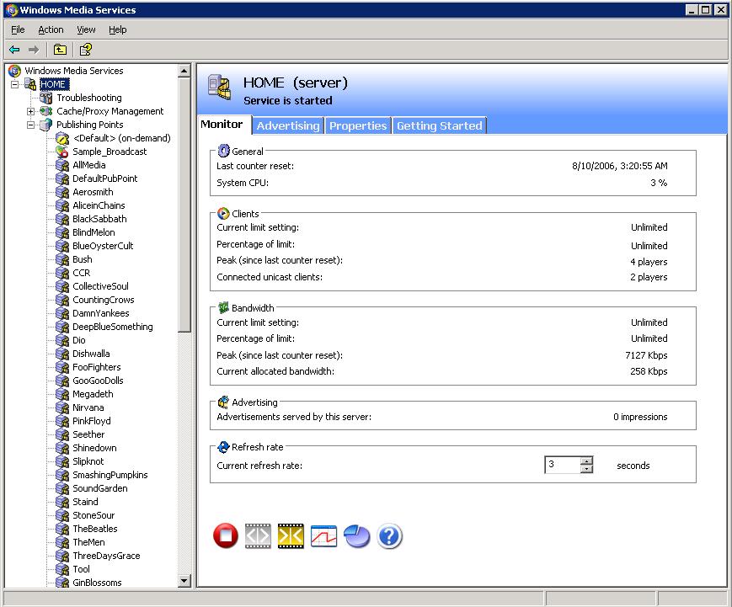Viewport: 732px width, 607px height.
Task: Click the Troubleshooting node icon
Action: (x=45, y=98)
